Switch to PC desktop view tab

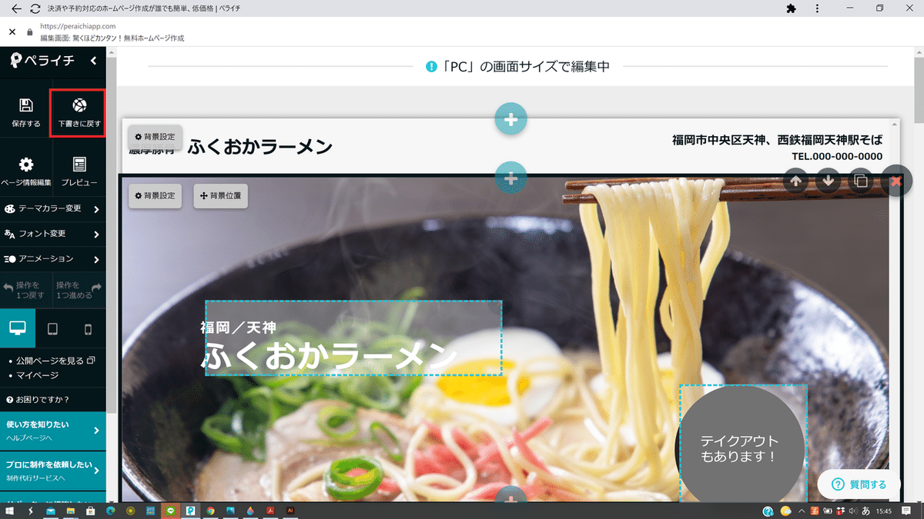pyautogui.click(x=18, y=329)
